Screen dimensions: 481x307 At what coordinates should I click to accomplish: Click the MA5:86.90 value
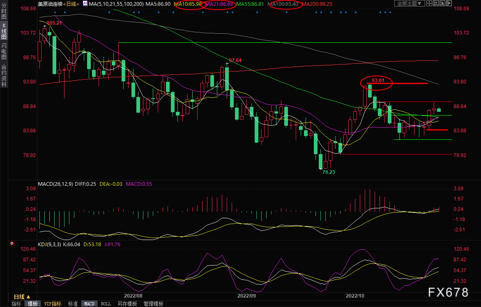point(158,4)
